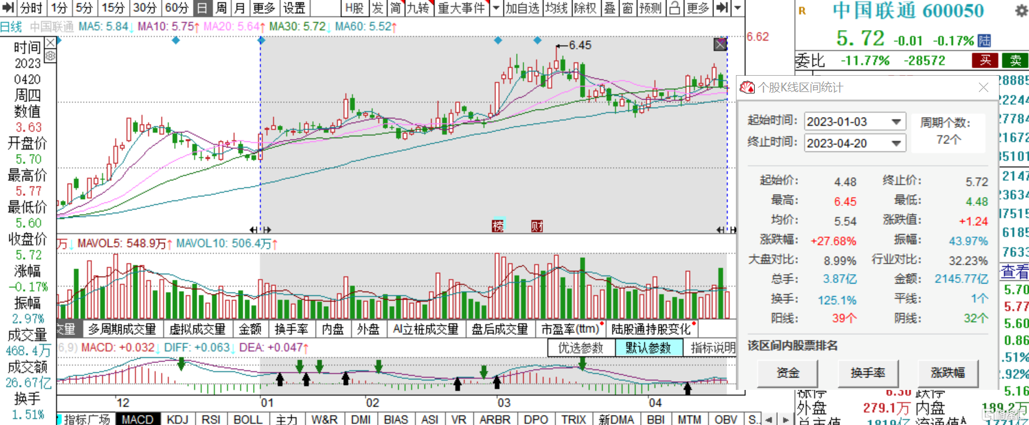Click the 涨跌幅 ranking button

click(948, 373)
